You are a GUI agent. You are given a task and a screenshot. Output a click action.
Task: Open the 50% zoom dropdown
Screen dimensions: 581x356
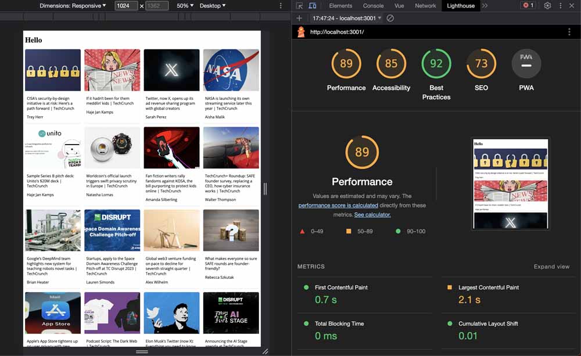tap(185, 6)
